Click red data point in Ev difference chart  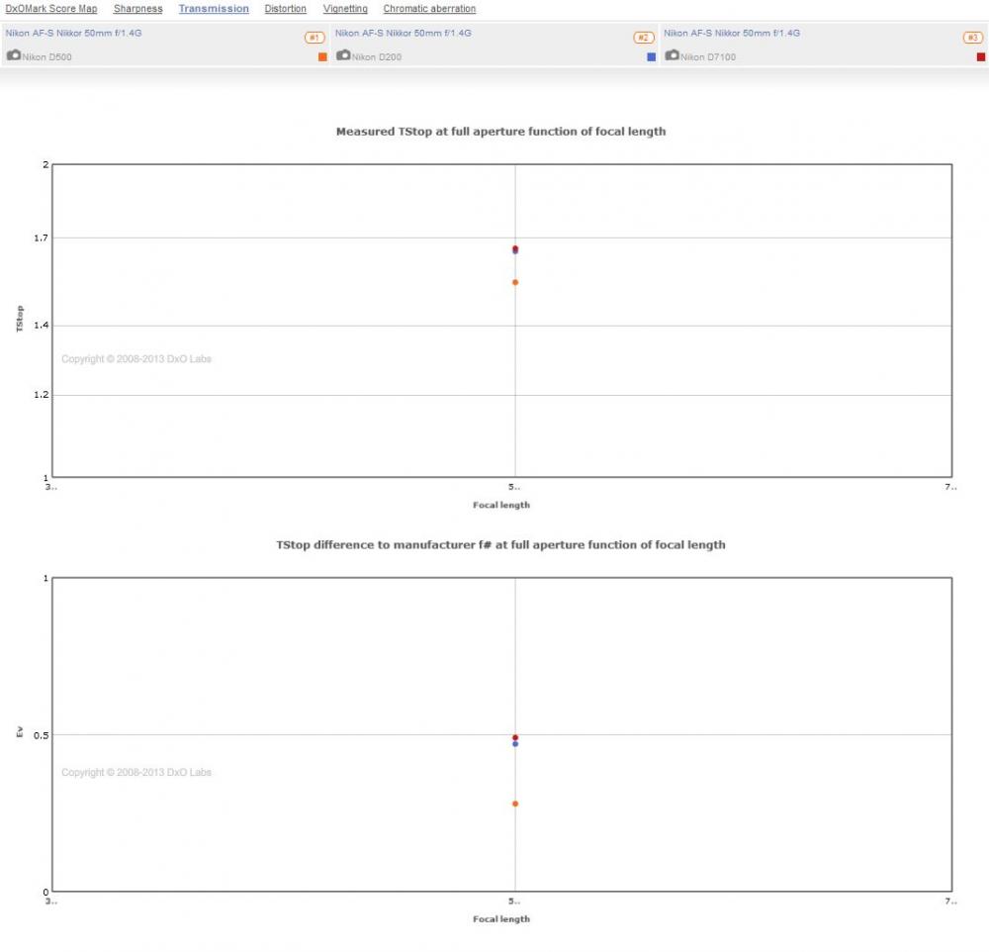pos(515,737)
